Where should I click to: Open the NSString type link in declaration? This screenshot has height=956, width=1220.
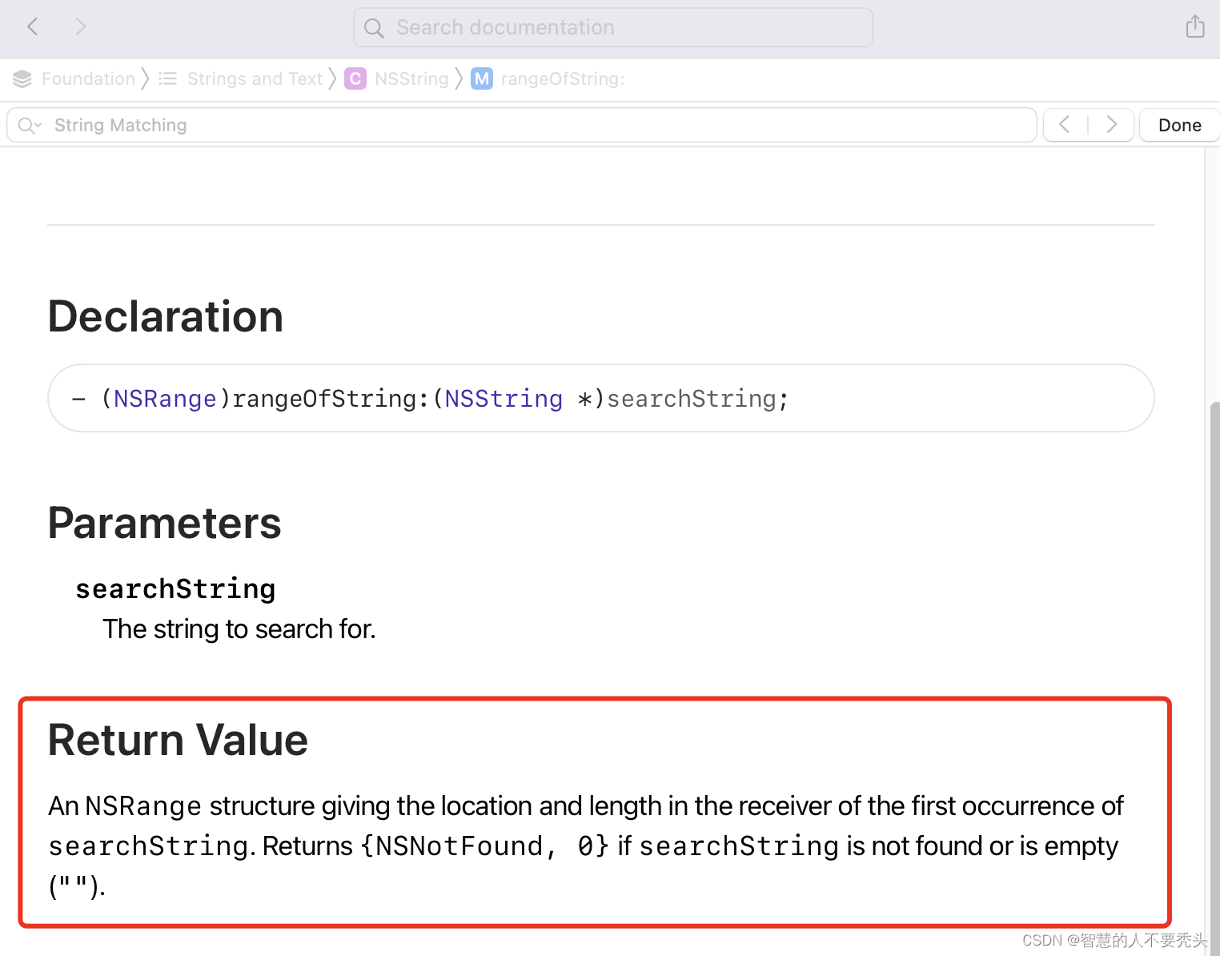[x=504, y=399]
